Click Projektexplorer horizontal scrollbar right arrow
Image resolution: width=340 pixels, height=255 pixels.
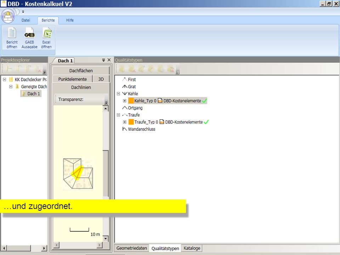click(x=44, y=248)
